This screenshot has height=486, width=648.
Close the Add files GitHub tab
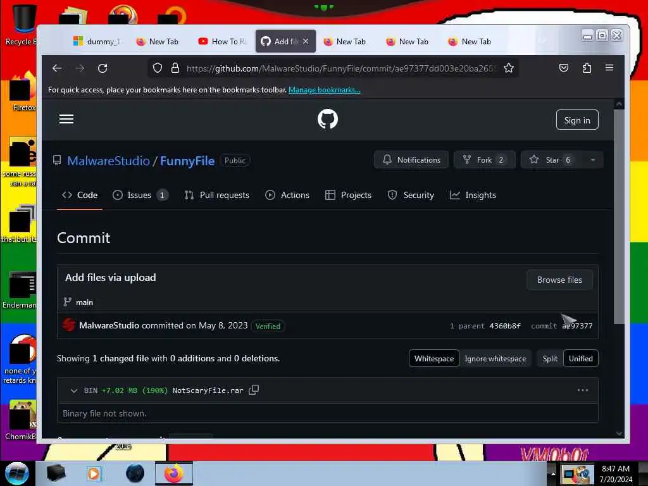tap(306, 41)
